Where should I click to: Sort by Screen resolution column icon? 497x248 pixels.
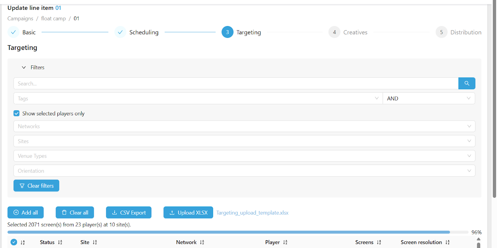(447, 242)
